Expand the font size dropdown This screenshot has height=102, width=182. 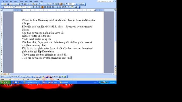tap(31, 7)
